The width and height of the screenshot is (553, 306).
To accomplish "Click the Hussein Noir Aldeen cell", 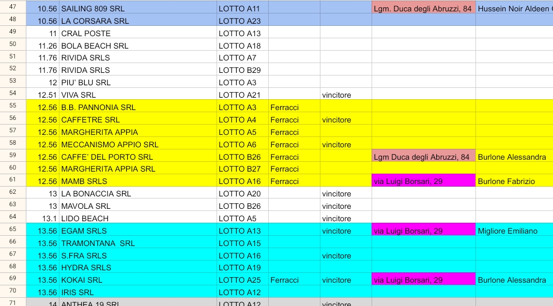I will point(514,9).
